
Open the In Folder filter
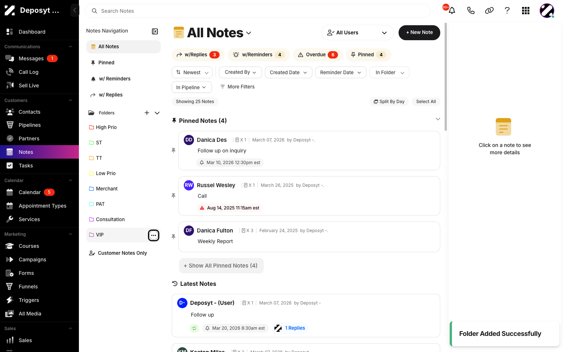(389, 72)
